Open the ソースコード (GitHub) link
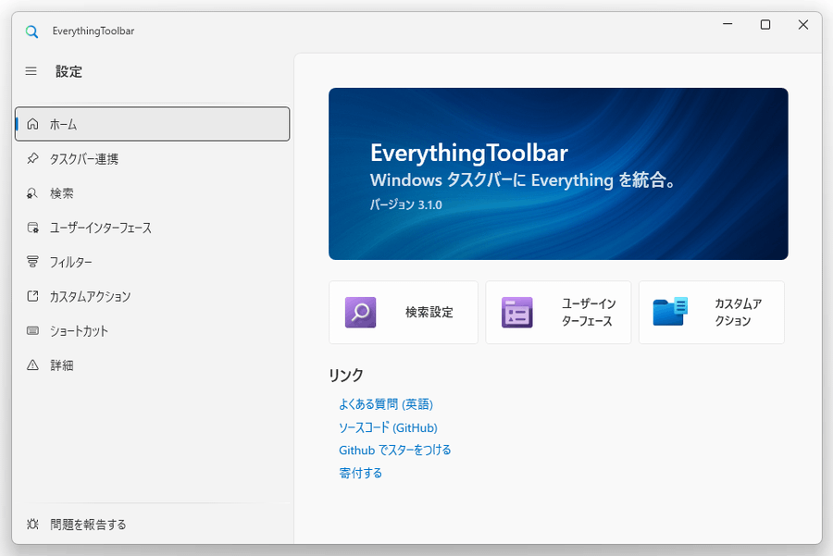Image resolution: width=833 pixels, height=556 pixels. (388, 427)
